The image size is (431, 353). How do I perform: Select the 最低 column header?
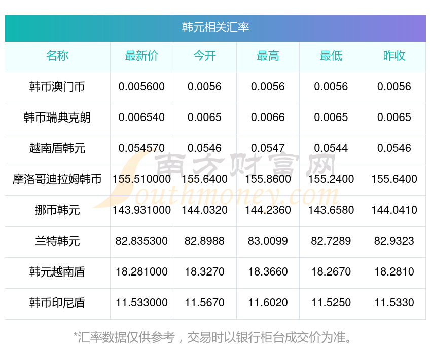point(331,56)
